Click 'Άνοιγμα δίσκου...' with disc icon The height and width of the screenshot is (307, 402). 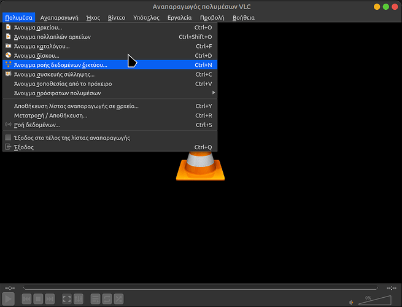coord(37,56)
